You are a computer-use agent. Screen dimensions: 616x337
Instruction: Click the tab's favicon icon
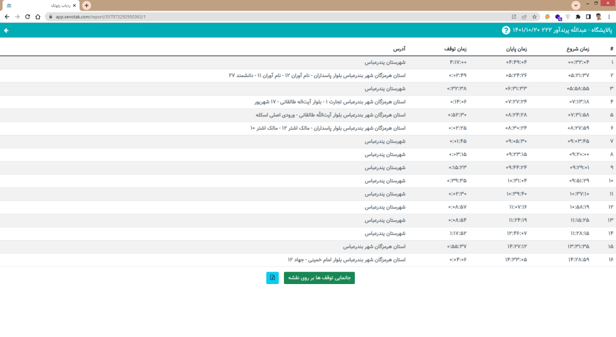point(9,5)
